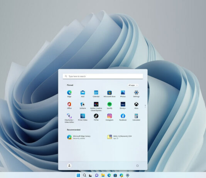Screen dimensions: 206x178
Task: Open the Edge app in the Pinned section
Action: tap(69, 94)
